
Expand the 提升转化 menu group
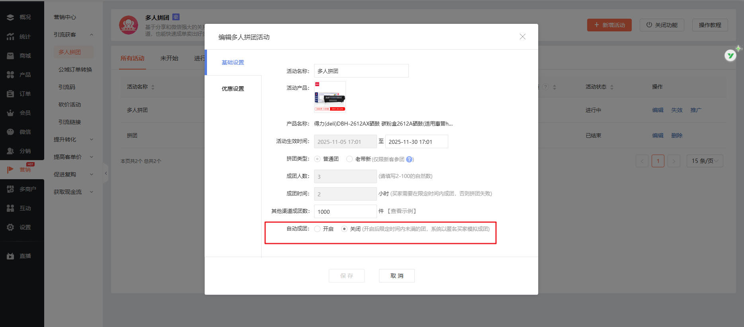pyautogui.click(x=92, y=139)
